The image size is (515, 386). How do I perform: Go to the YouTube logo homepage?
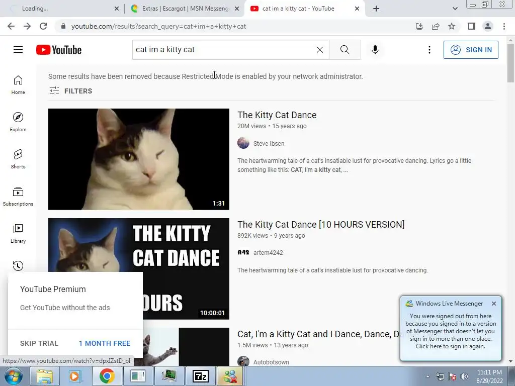coord(59,50)
